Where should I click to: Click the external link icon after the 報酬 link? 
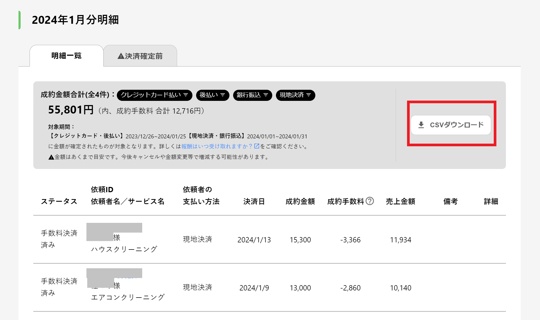pyautogui.click(x=257, y=146)
